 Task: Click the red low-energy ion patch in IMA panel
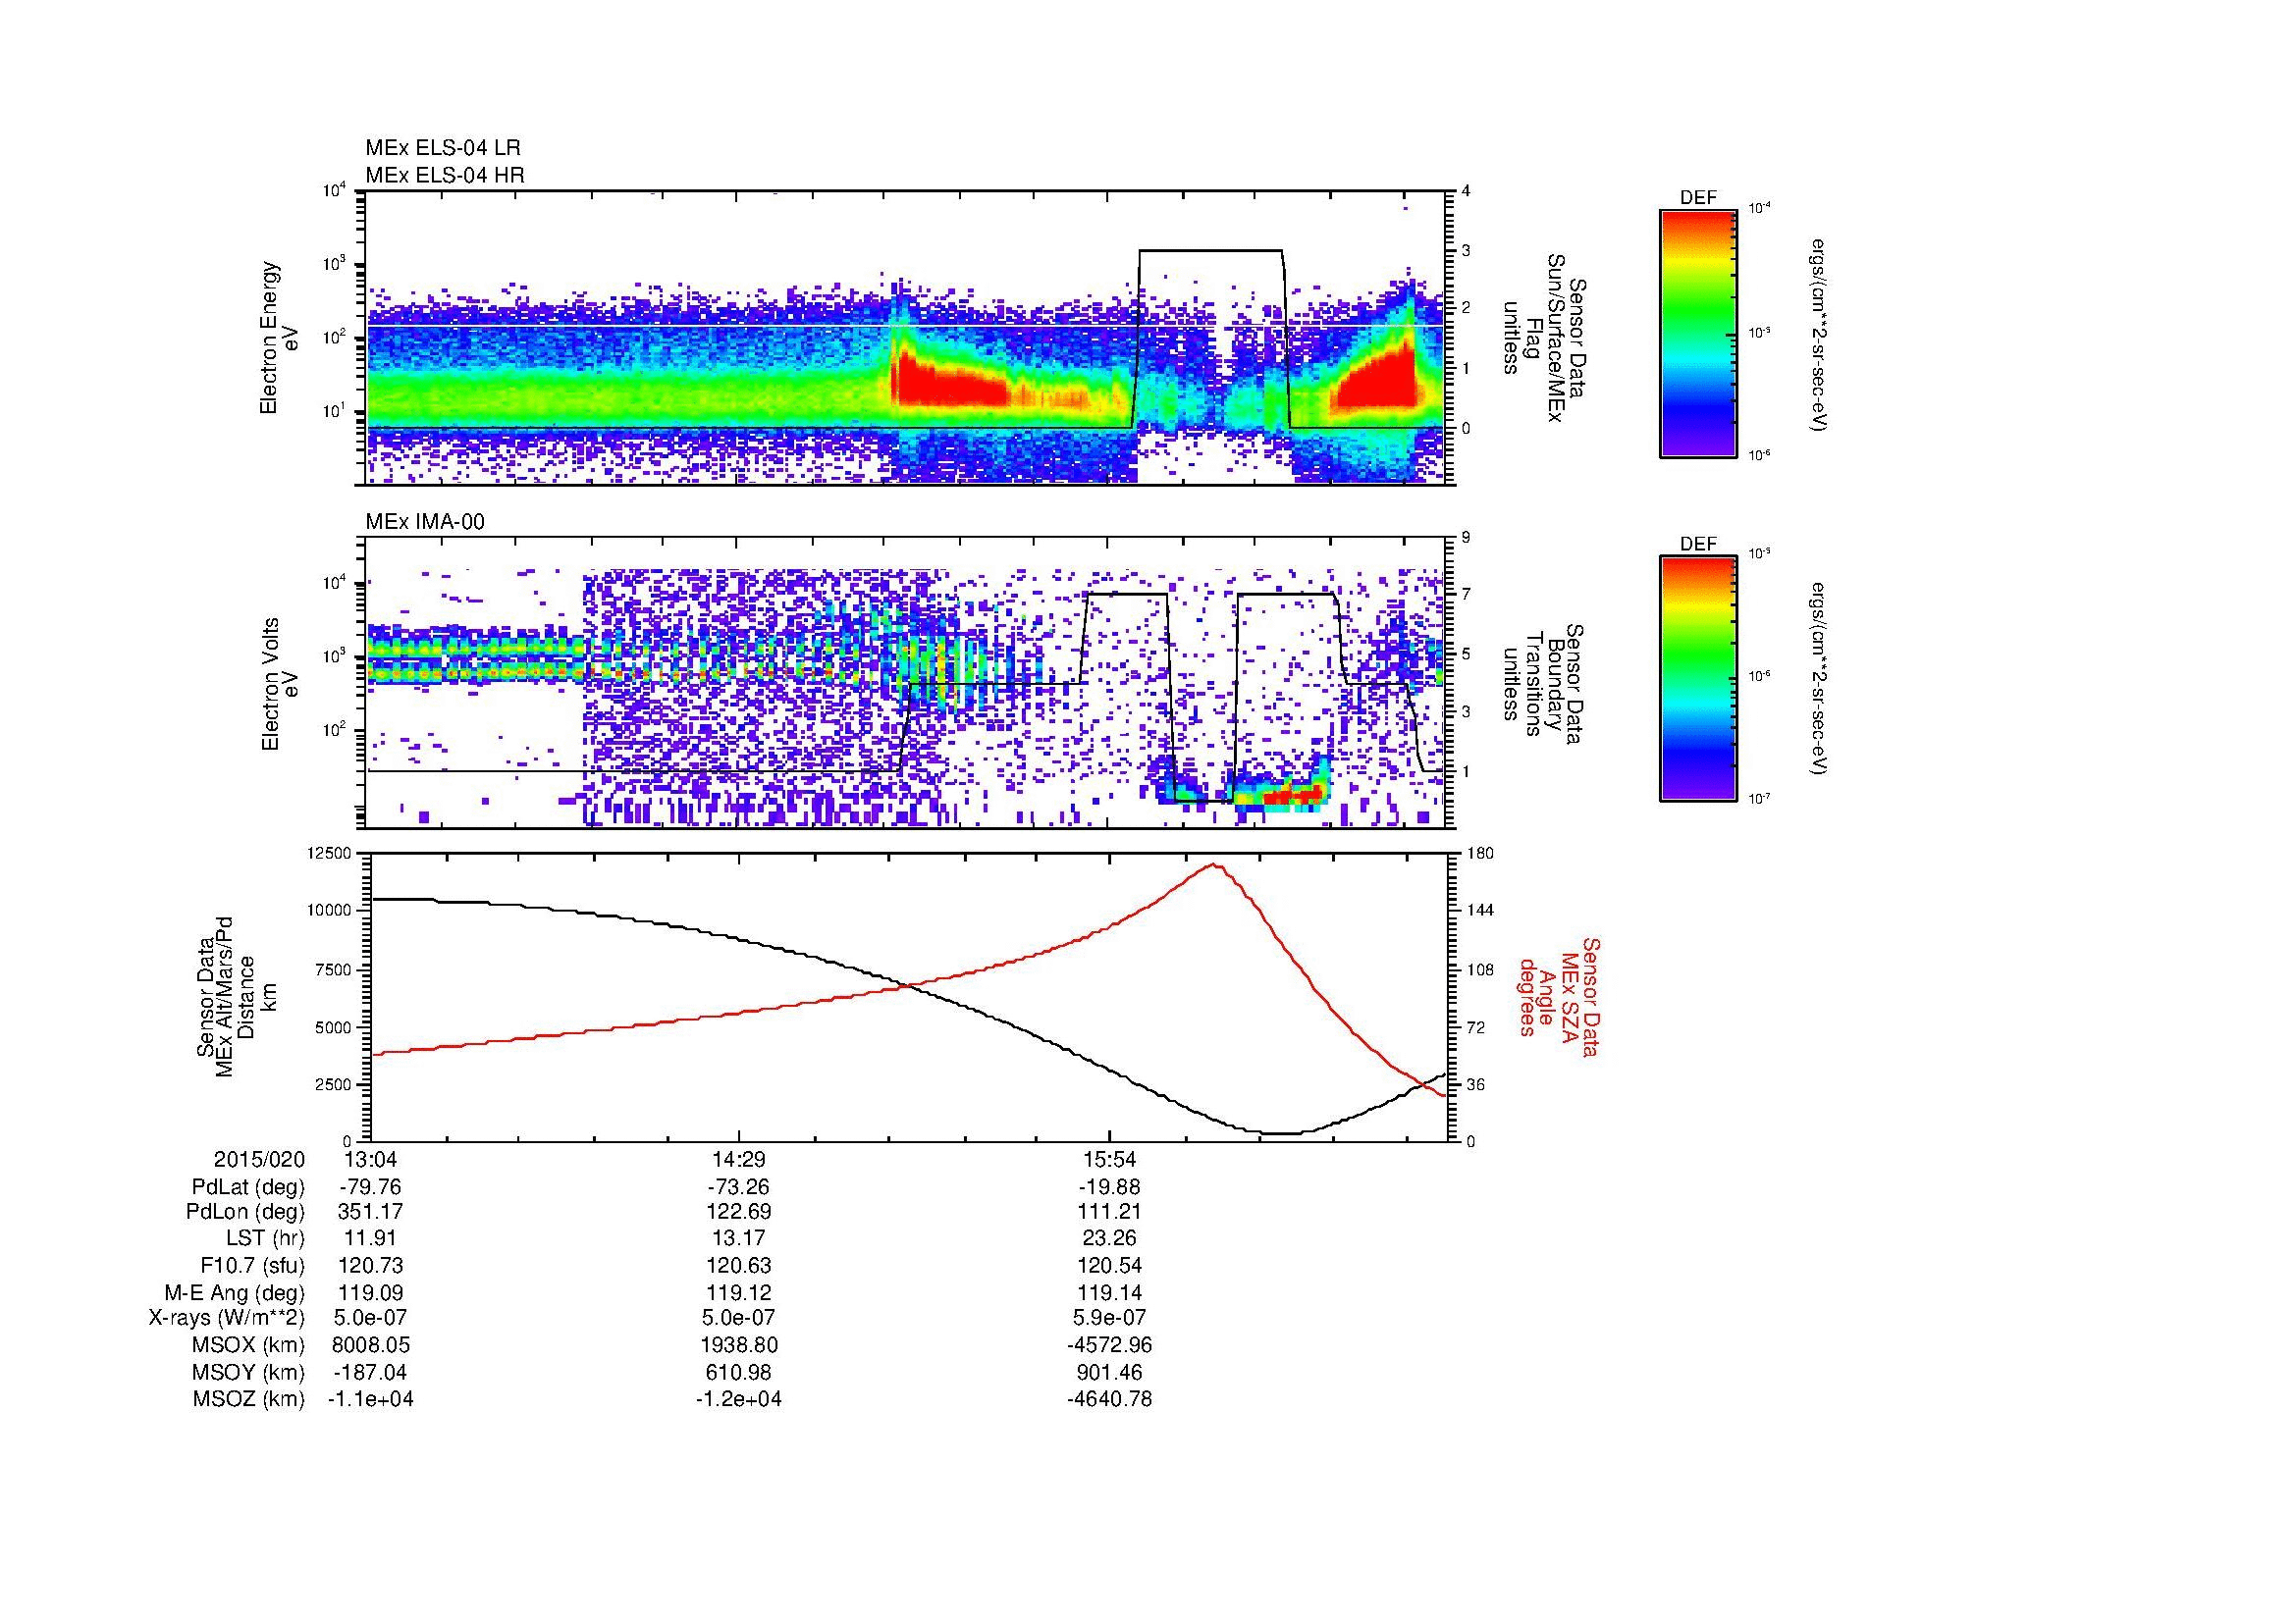pos(1293,795)
